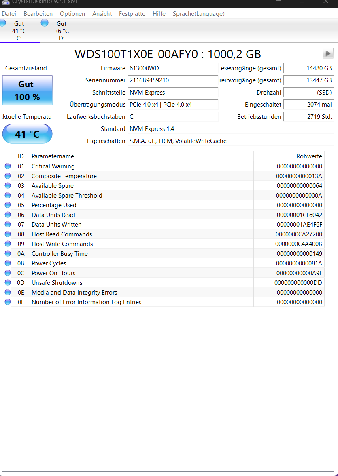This screenshot has height=476, width=338.
Task: Click the total writes value 13447 GB
Action: [x=308, y=80]
